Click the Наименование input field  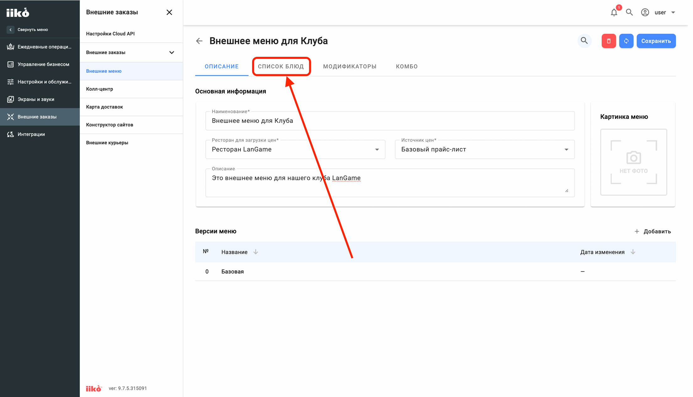(390, 121)
